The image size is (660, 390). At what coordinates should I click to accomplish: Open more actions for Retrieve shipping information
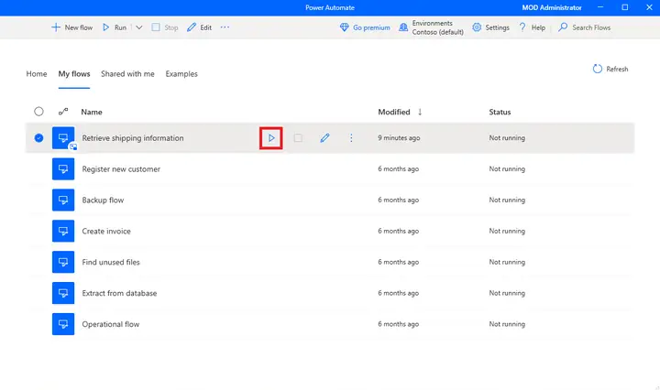(x=351, y=138)
